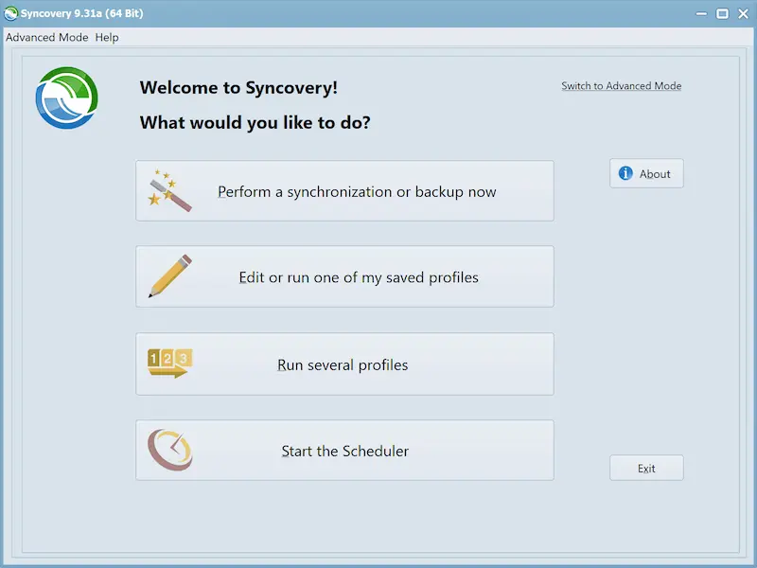Click the clock icon next to Start the Scheduler

click(x=168, y=451)
